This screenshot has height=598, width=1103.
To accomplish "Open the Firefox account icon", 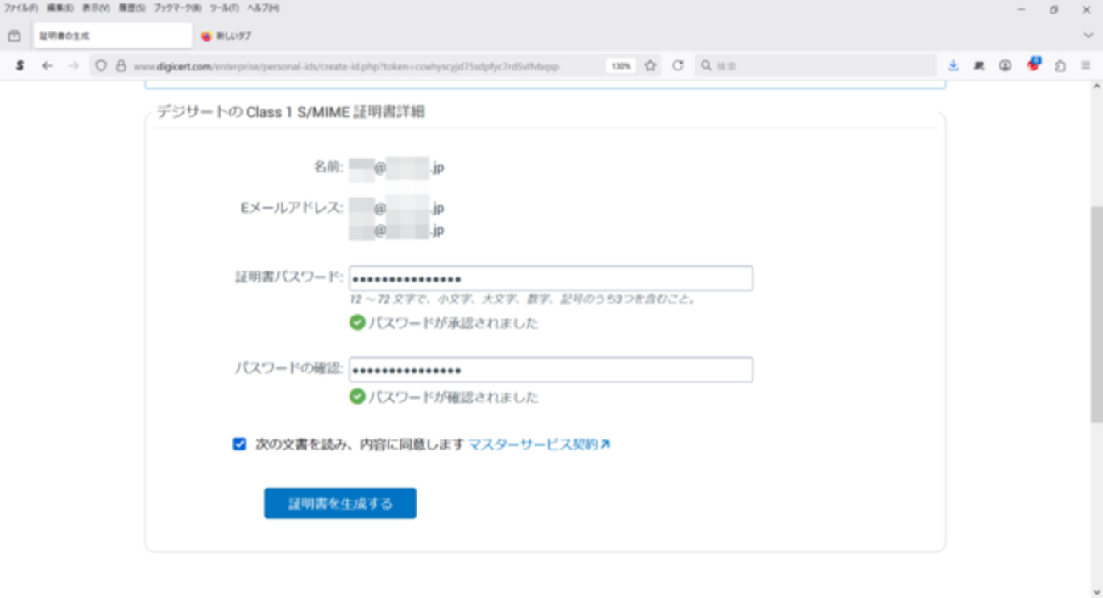I will pyautogui.click(x=1005, y=65).
